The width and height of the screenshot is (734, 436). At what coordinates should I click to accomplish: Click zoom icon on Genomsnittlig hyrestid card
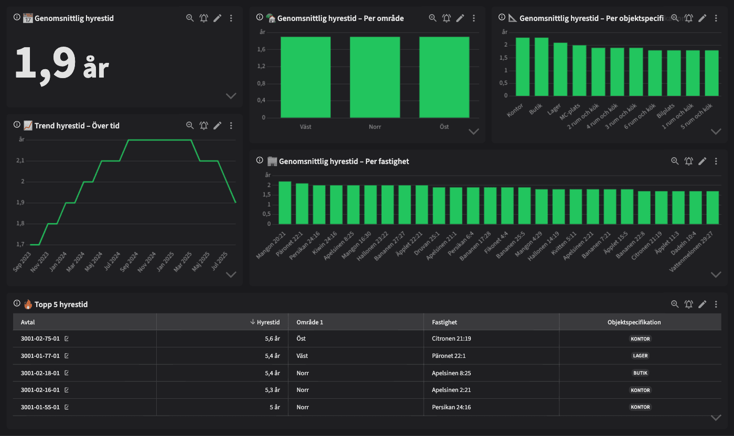pyautogui.click(x=190, y=18)
